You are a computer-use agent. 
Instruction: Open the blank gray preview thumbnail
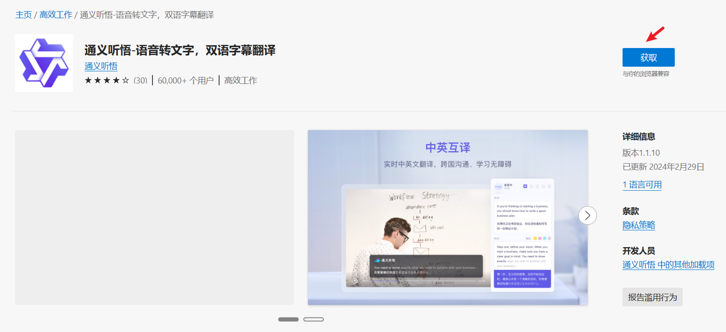155,218
